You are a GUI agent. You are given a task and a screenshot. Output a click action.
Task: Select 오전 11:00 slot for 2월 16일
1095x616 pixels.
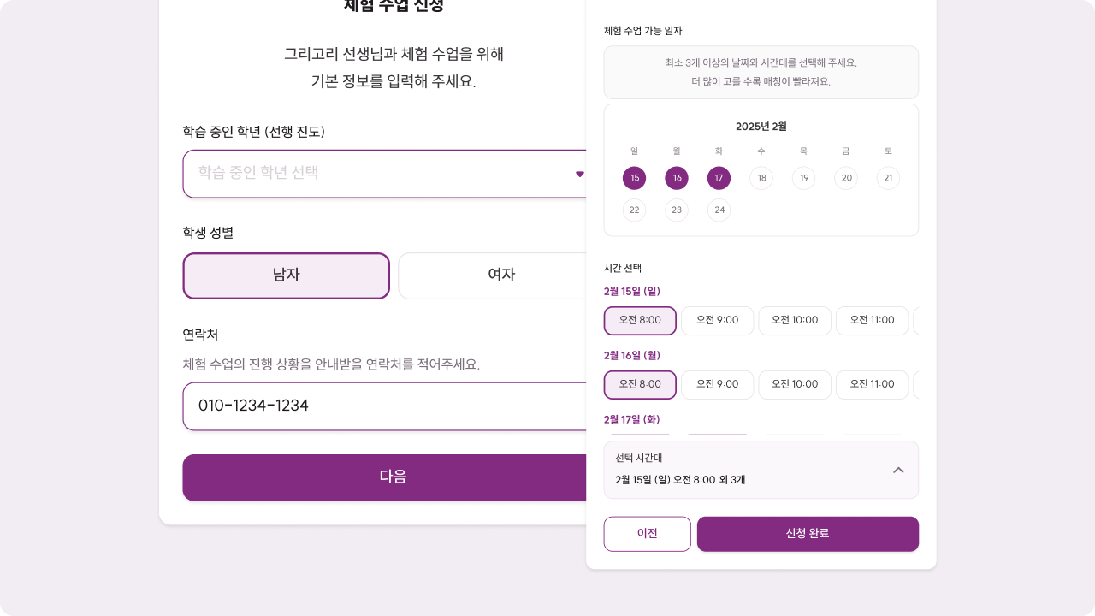click(x=872, y=385)
